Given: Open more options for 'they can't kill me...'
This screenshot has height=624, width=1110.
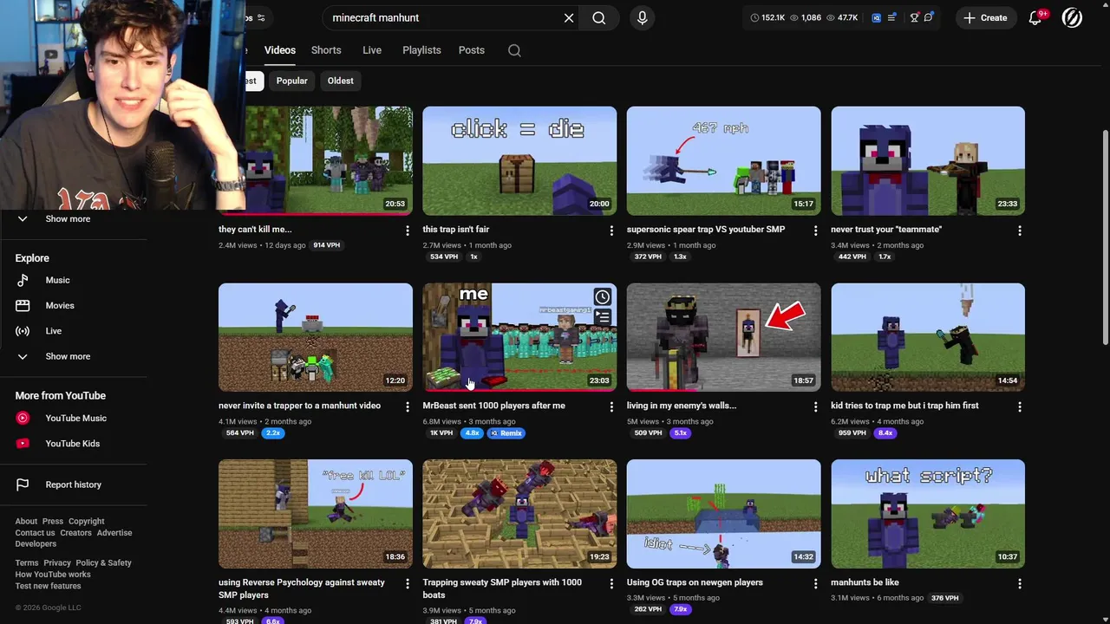Looking at the screenshot, I should click(408, 231).
